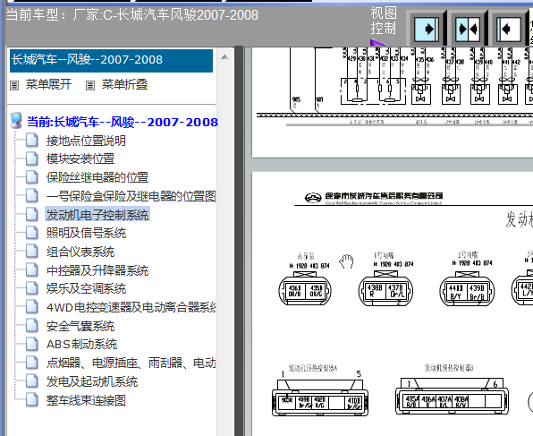Click the 菜单折叠 list icon
Image resolution: width=533 pixels, height=436 pixels.
[x=90, y=85]
